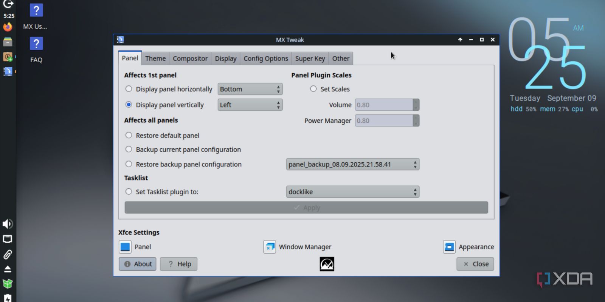Select Restore default panel option
The image size is (605, 302).
(x=129, y=135)
